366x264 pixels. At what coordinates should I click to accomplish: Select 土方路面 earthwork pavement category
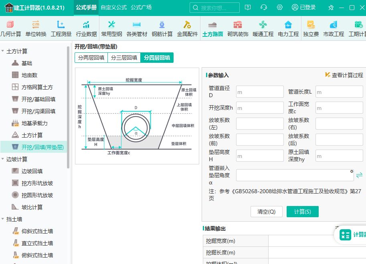[212, 28]
